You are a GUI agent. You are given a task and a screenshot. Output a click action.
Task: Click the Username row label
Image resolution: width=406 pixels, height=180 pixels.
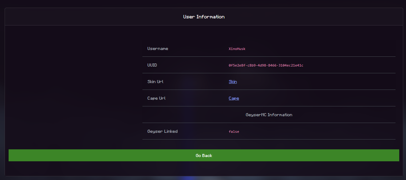158,49
